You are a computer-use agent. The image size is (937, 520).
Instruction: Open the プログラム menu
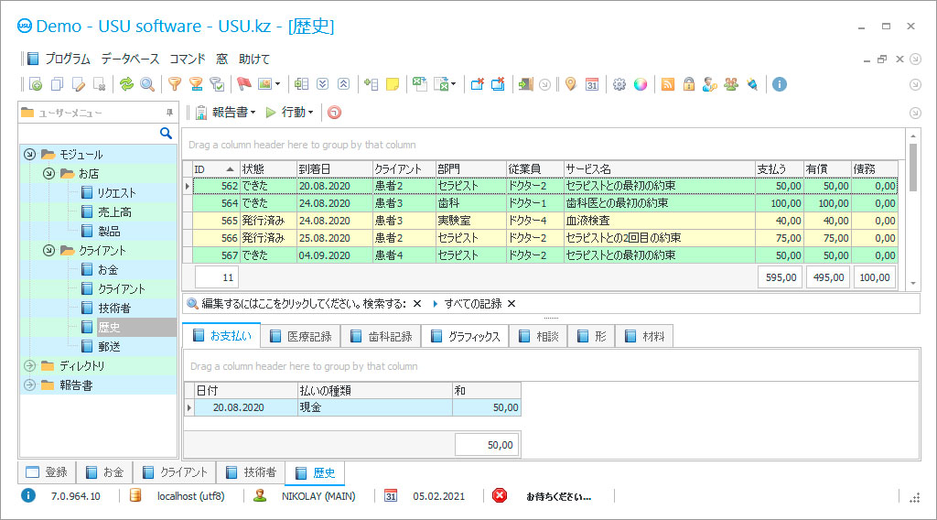[68, 59]
